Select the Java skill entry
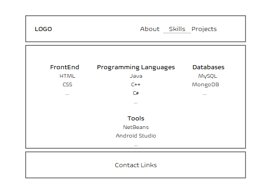273x195 pixels. pos(136,76)
